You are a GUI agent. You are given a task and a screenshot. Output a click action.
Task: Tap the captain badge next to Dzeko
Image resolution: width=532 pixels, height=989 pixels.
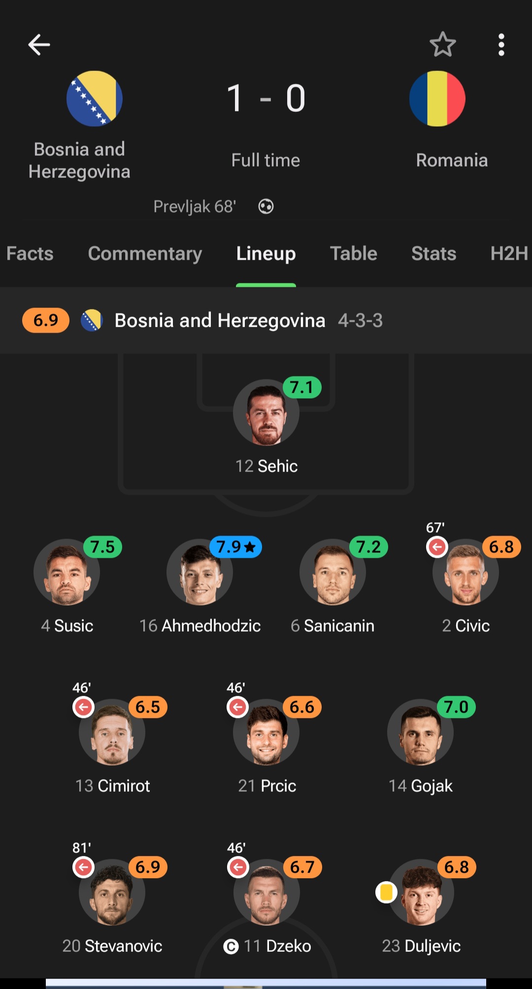pyautogui.click(x=231, y=946)
